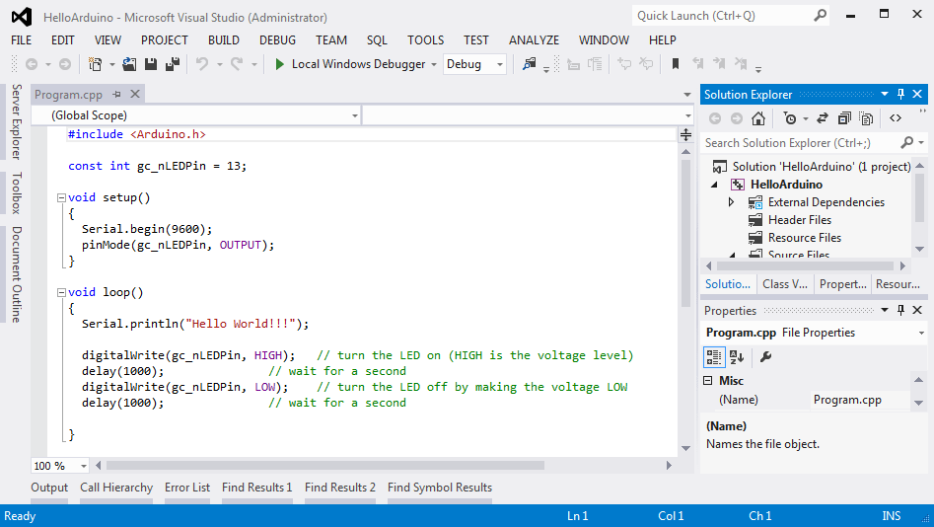The height and width of the screenshot is (527, 934).
Task: Pin the Program.cpp tab
Action: tap(116, 94)
